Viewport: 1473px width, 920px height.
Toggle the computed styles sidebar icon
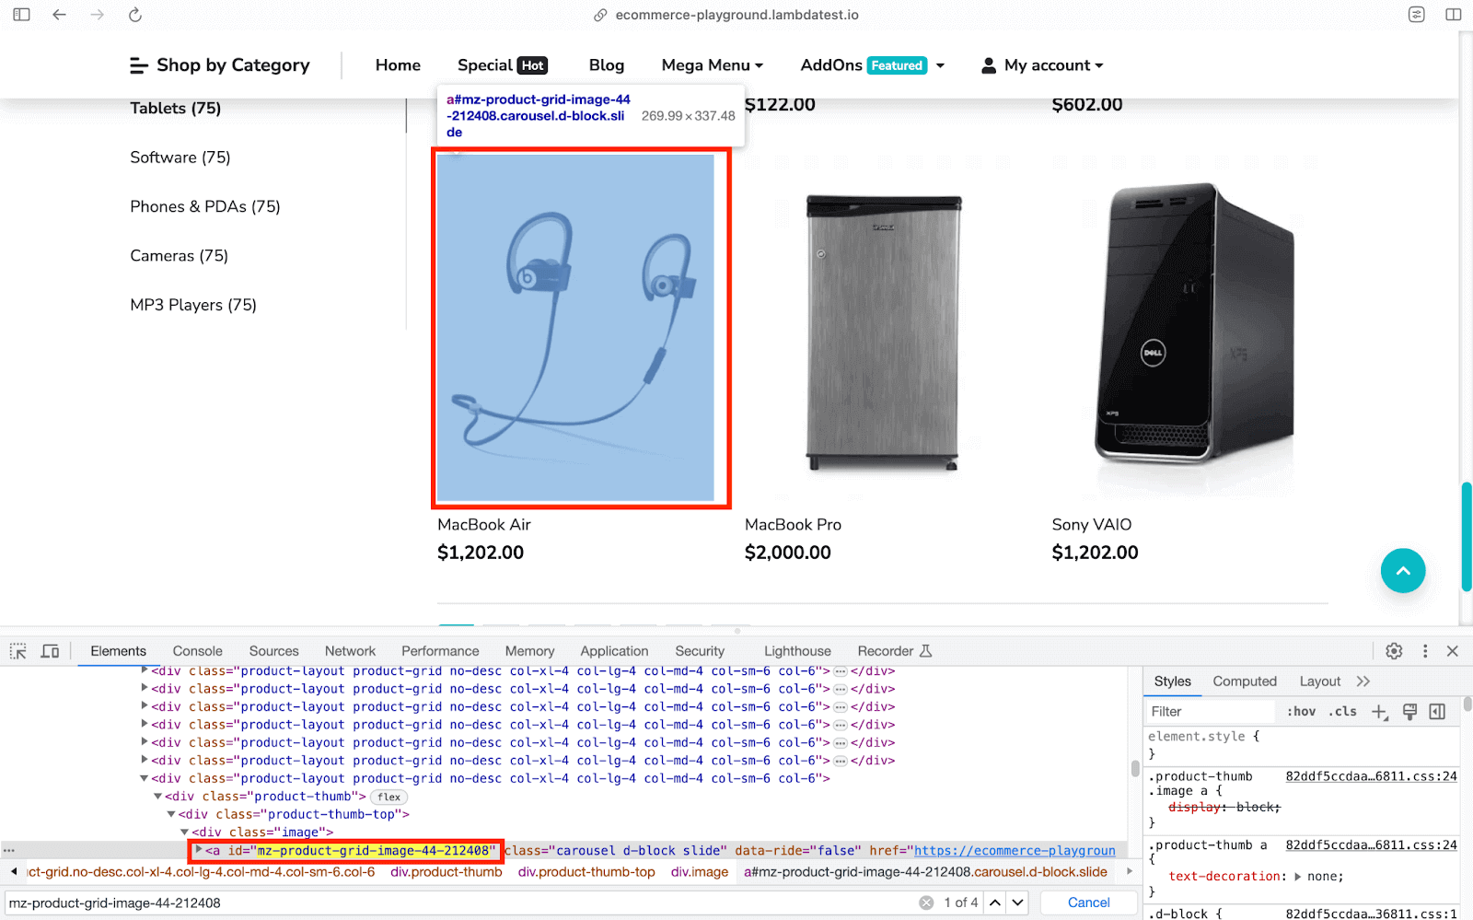click(1437, 712)
